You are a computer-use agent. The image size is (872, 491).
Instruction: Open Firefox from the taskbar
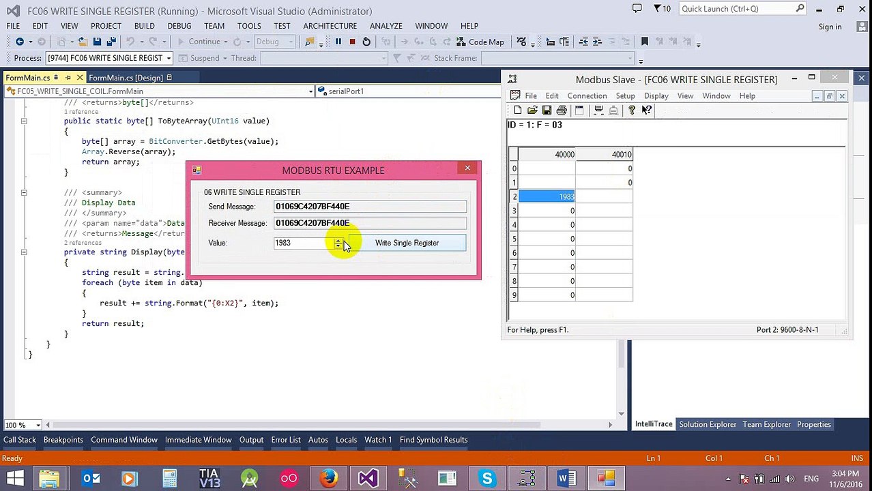(328, 478)
